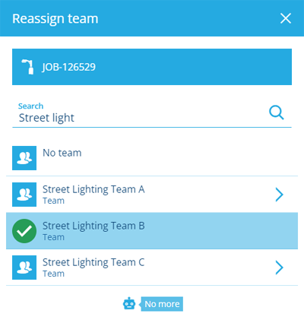
Task: Uncheck the green checkmark on Team B
Action: click(24, 231)
